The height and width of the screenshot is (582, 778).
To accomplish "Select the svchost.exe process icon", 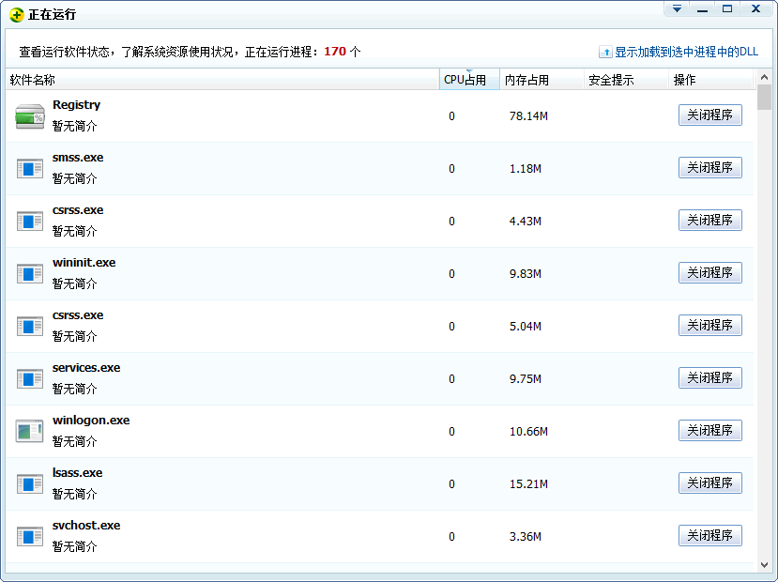I will click(30, 537).
